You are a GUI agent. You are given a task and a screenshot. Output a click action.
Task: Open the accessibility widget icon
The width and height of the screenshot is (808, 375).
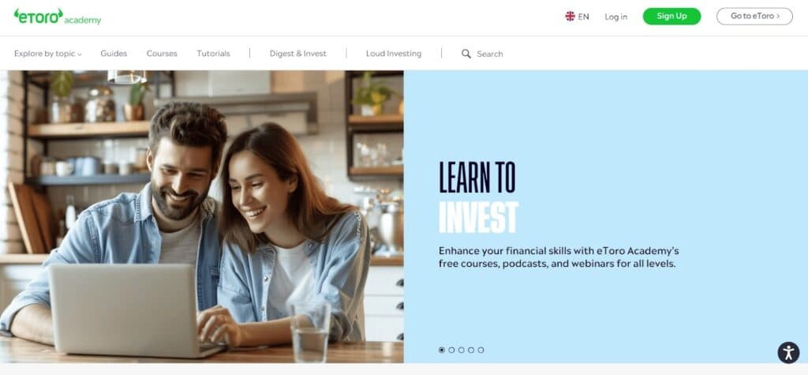[x=788, y=353]
